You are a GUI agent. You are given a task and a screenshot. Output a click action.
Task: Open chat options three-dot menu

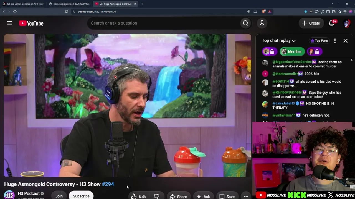click(335, 41)
